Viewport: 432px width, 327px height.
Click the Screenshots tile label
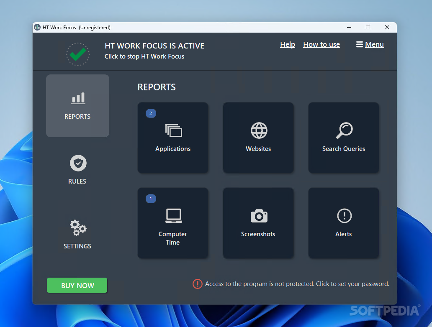click(258, 234)
